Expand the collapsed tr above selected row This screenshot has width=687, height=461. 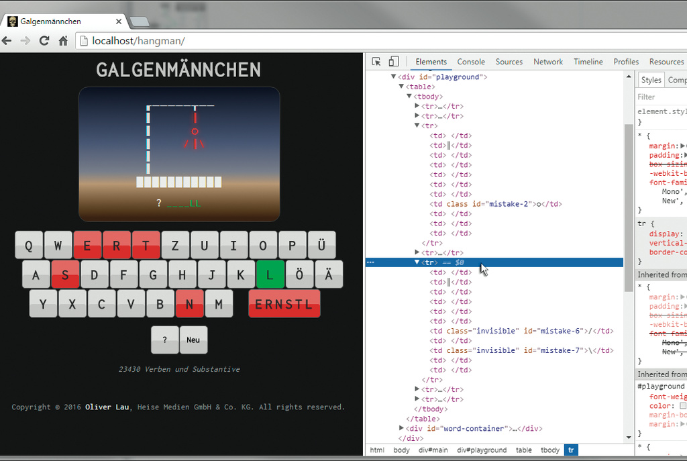[417, 252]
